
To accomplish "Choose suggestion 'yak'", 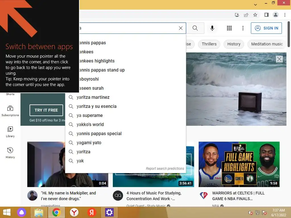I will [x=125, y=161].
